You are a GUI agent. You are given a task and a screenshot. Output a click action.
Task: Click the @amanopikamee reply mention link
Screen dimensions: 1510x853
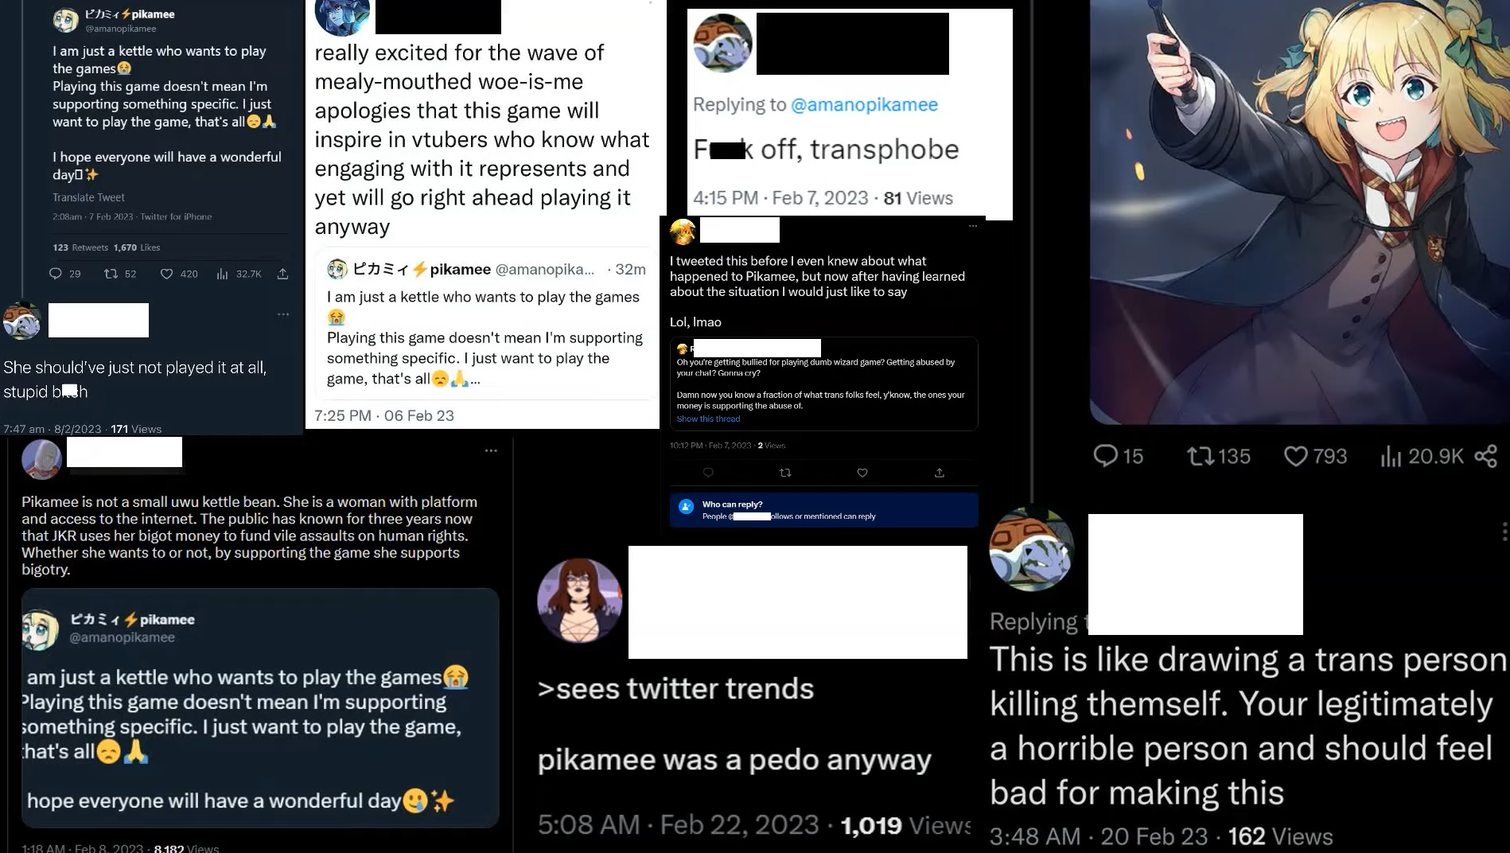click(x=864, y=104)
